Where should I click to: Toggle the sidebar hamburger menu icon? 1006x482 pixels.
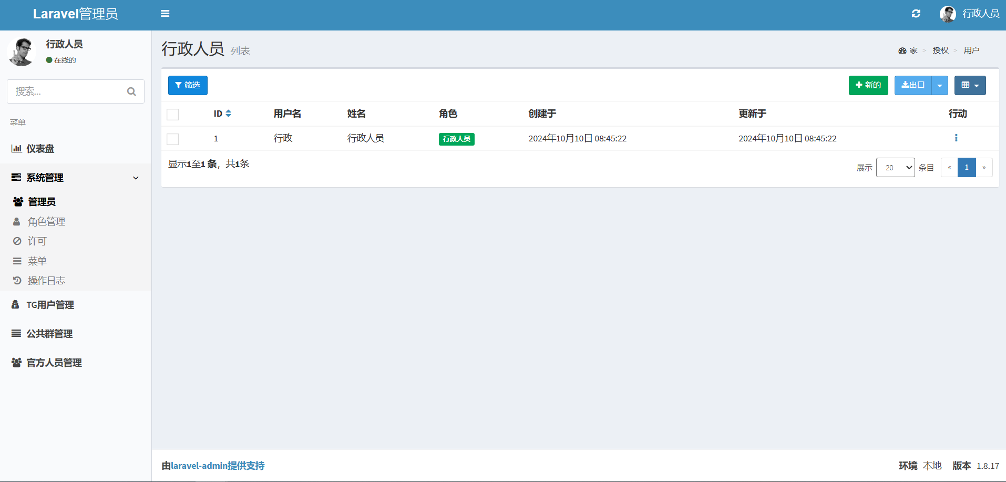click(165, 14)
